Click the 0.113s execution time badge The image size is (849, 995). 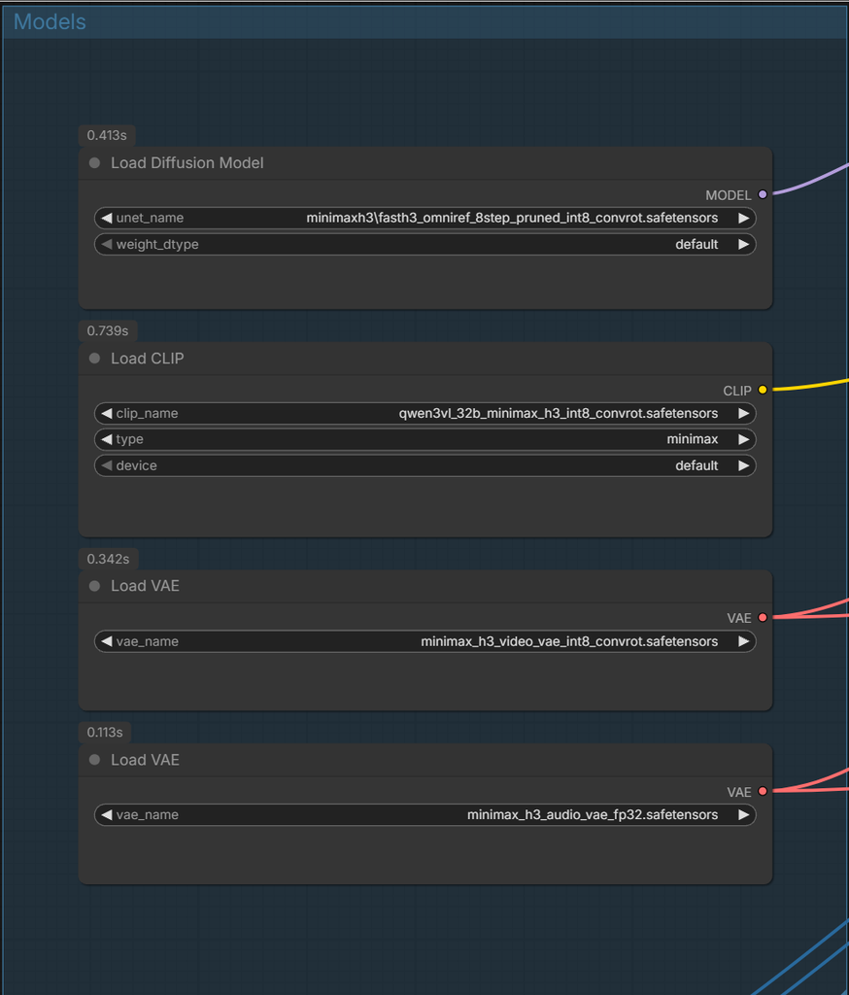coord(105,733)
